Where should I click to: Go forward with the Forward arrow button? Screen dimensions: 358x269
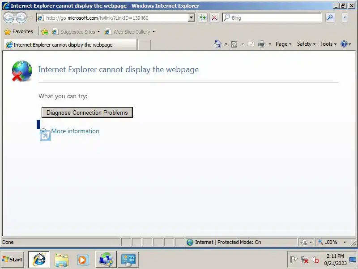click(21, 18)
